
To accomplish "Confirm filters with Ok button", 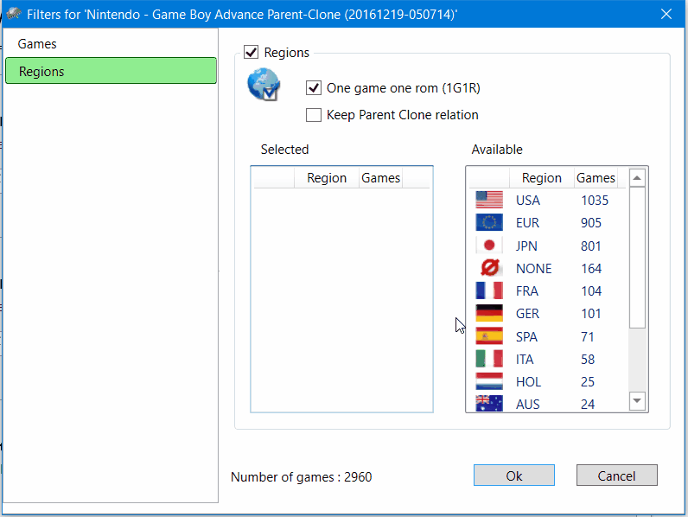I will 513,476.
